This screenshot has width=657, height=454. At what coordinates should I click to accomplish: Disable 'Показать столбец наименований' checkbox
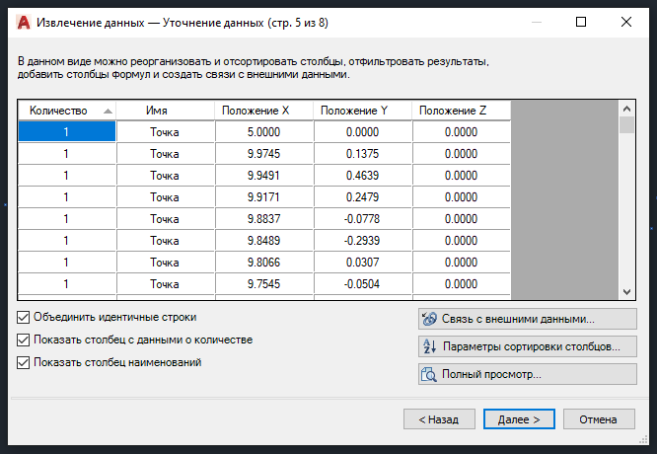[x=24, y=362]
